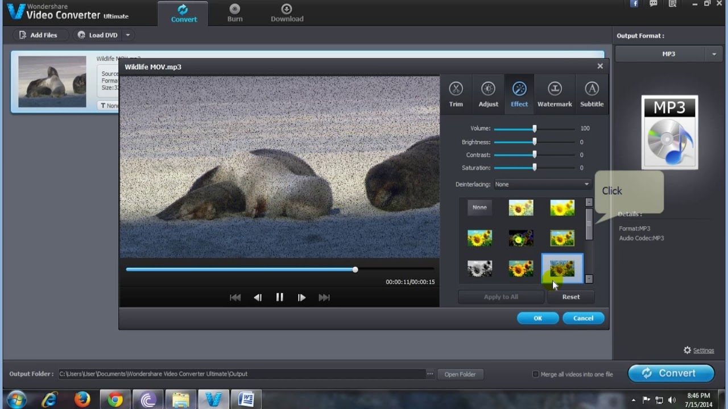Select the first sunflower effect in second row
728x409 pixels.
pyautogui.click(x=479, y=238)
